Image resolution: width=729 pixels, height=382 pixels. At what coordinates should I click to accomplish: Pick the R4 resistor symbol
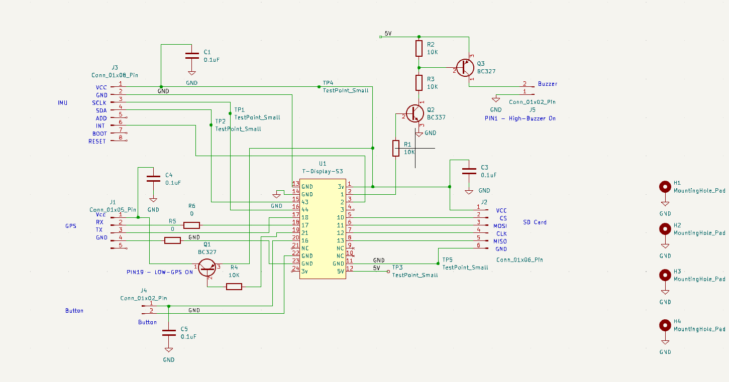click(234, 287)
